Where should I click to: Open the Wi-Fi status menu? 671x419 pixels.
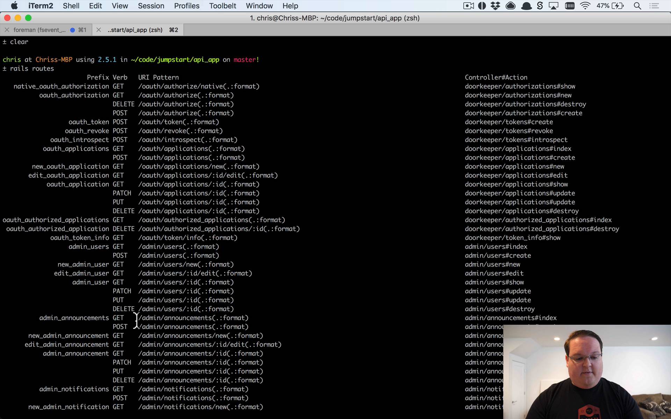point(585,6)
